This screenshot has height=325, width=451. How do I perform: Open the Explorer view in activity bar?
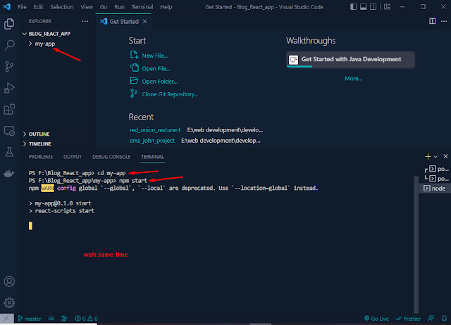click(9, 24)
